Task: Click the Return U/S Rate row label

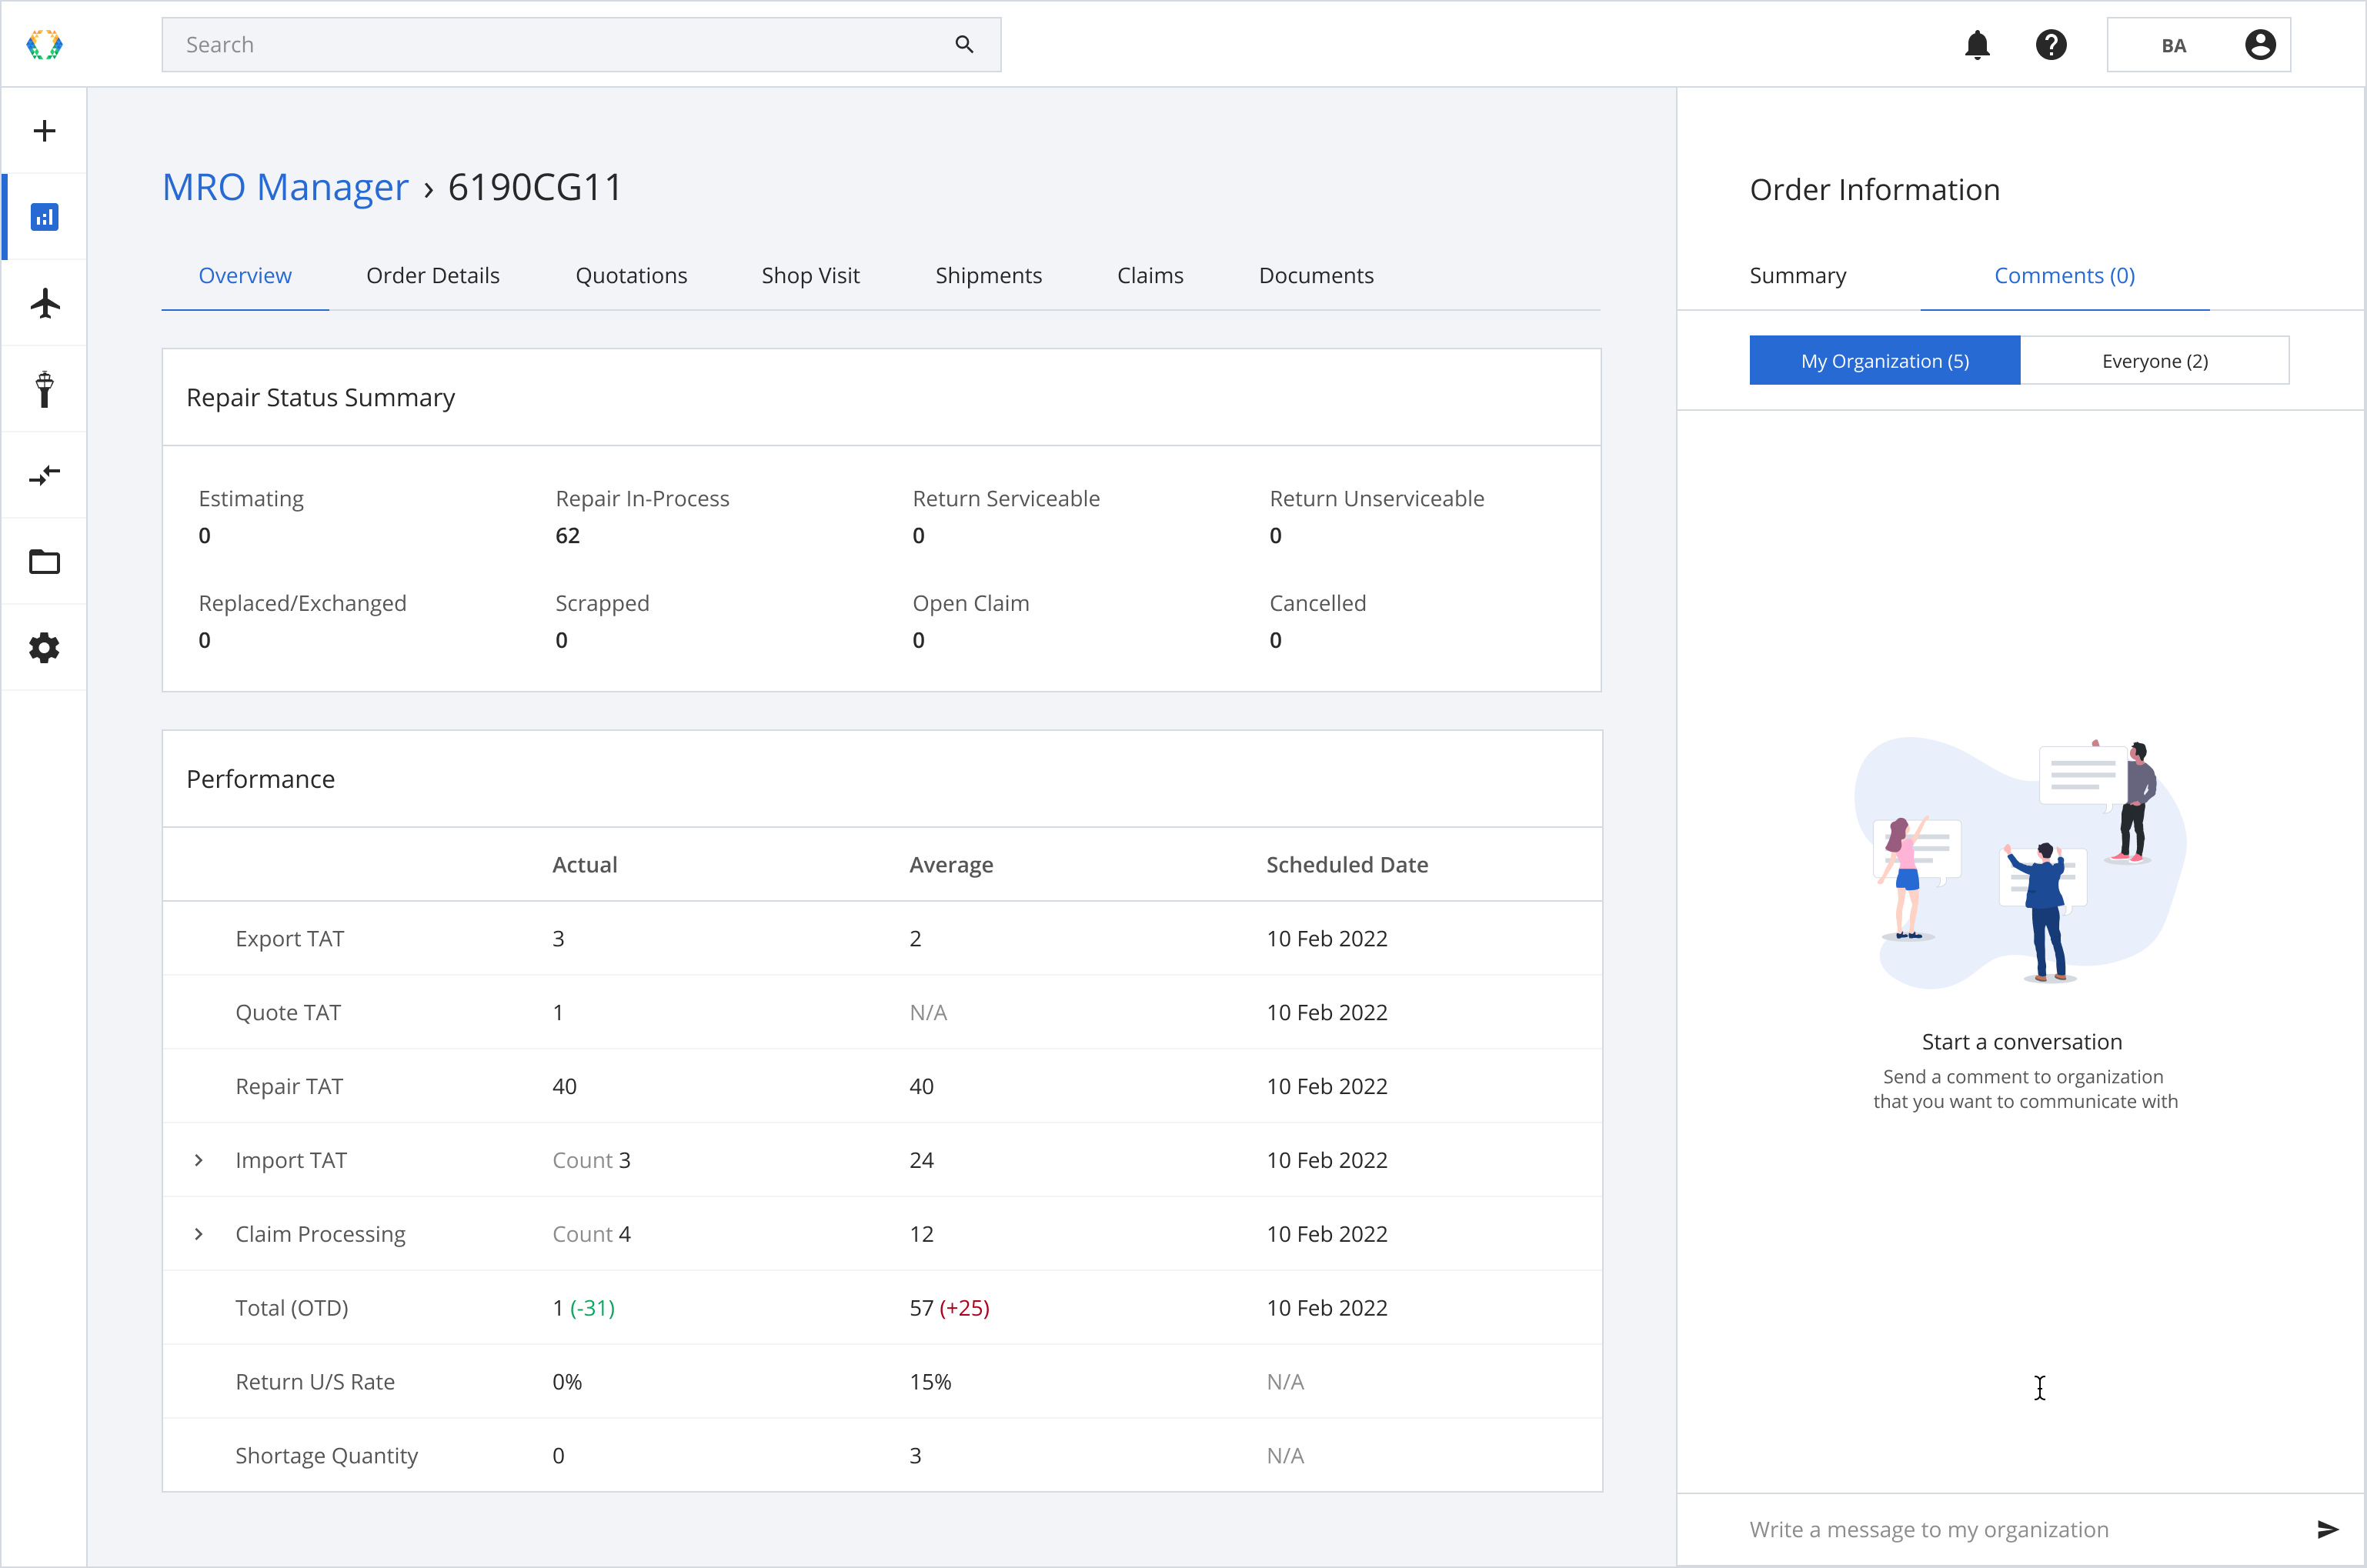Action: 315,1382
